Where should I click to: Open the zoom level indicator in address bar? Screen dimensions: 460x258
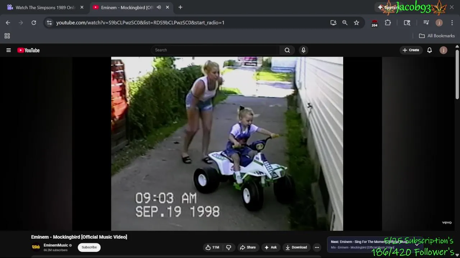pyautogui.click(x=345, y=23)
